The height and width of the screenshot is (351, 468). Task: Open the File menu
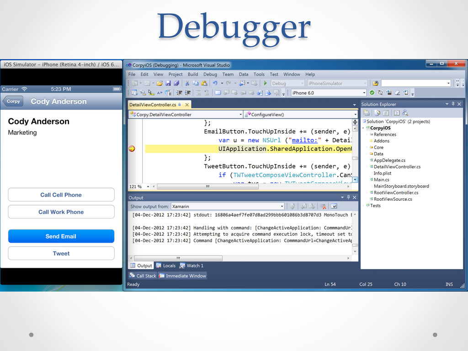(x=132, y=74)
